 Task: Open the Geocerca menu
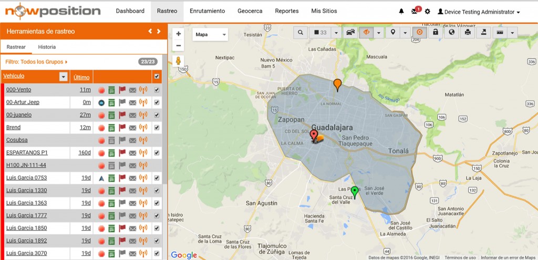pyautogui.click(x=250, y=11)
